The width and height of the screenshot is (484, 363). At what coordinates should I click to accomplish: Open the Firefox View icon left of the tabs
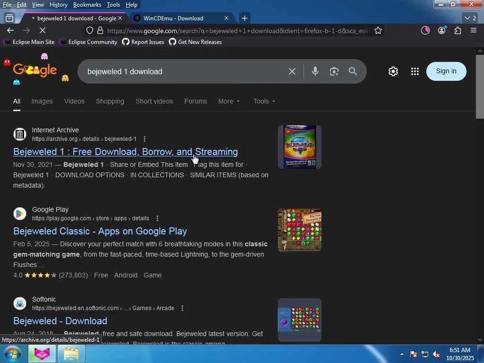click(x=9, y=18)
